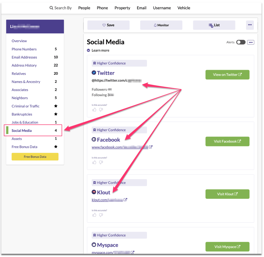This screenshot has width=264, height=257.
Task: Open Jobs & Education section
Action: (x=25, y=122)
